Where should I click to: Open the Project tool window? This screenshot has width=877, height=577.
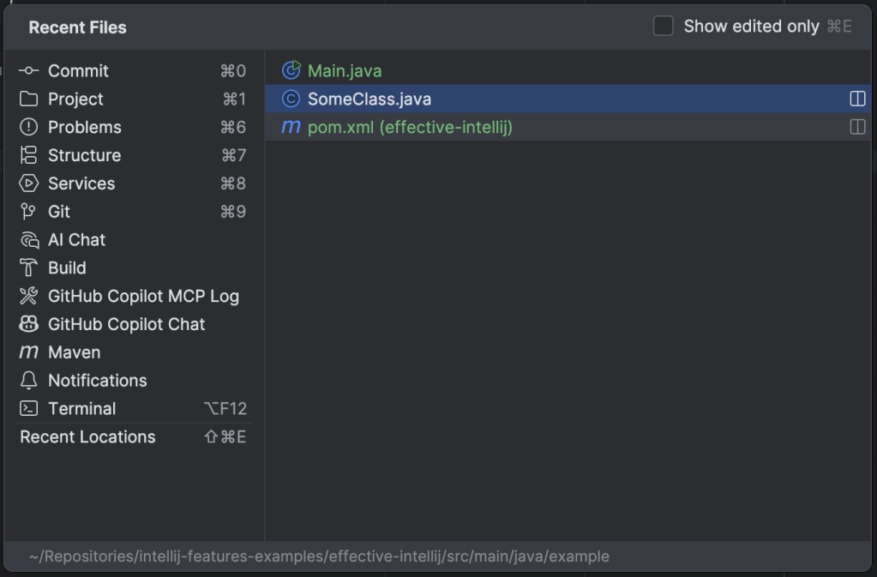click(75, 99)
